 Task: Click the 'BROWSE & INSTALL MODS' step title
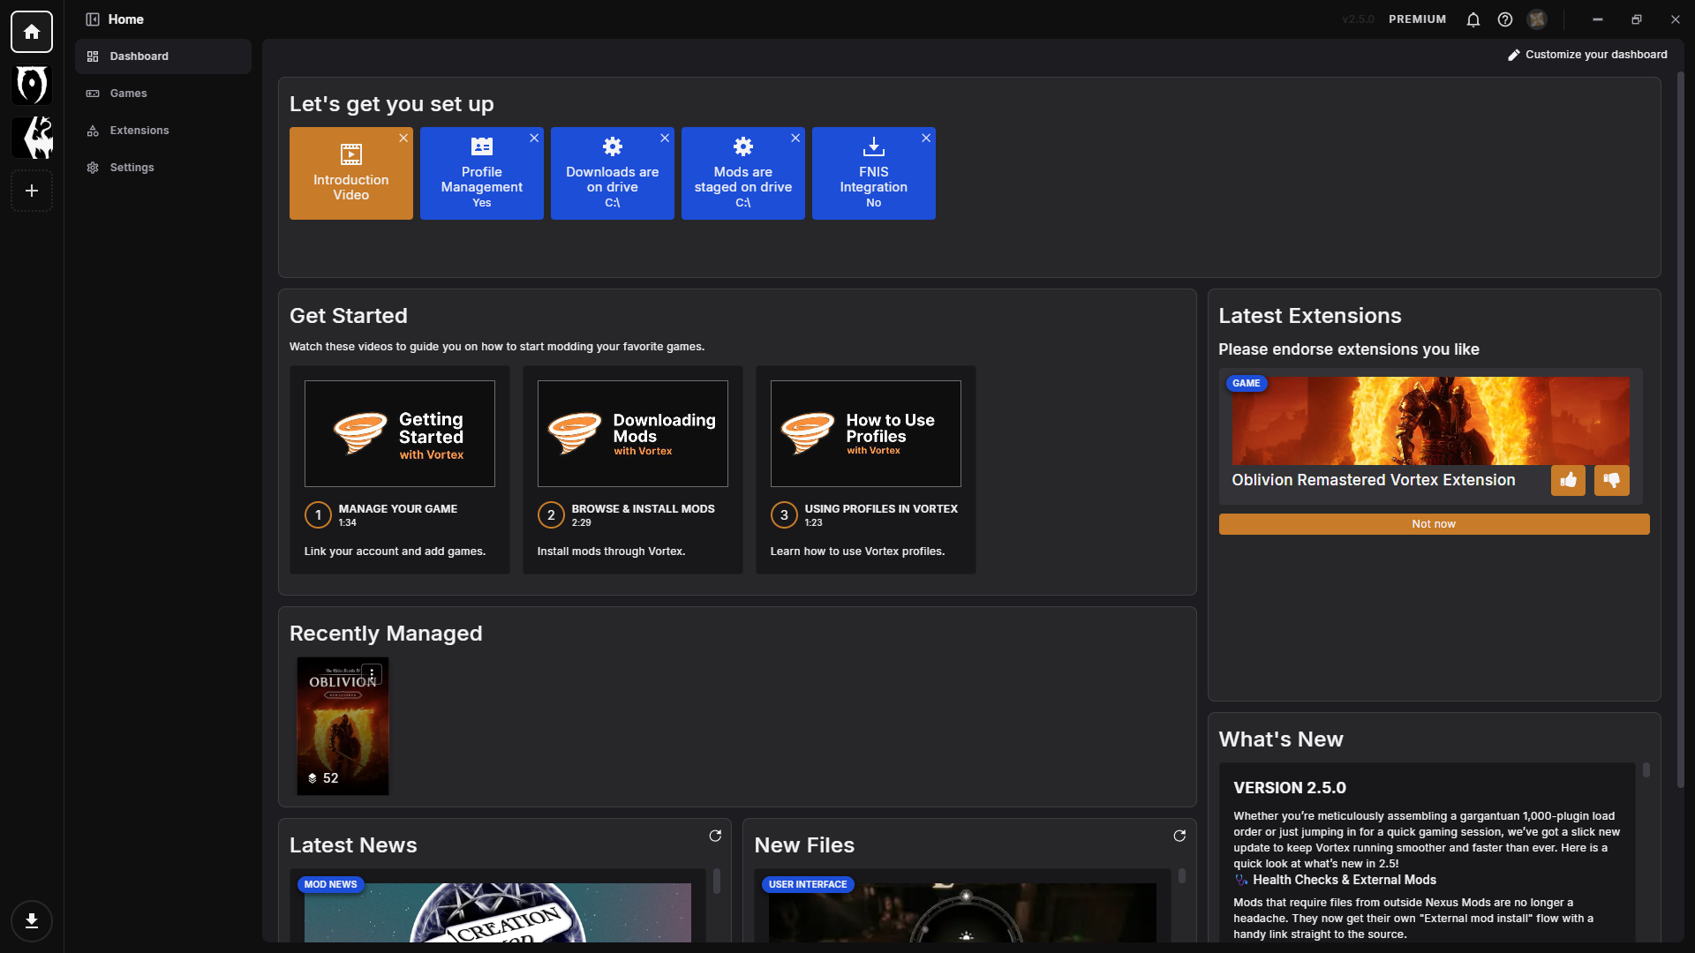(x=643, y=509)
